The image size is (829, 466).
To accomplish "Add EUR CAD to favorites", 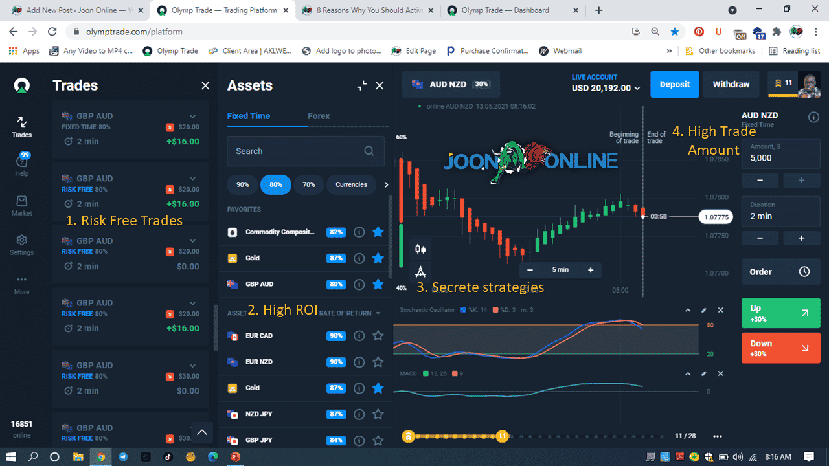I will coord(378,336).
